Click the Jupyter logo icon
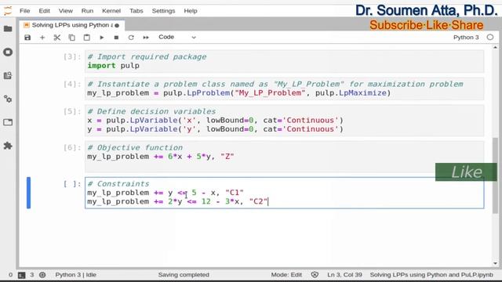Viewport: 502px width, 282px height. [x=8, y=10]
